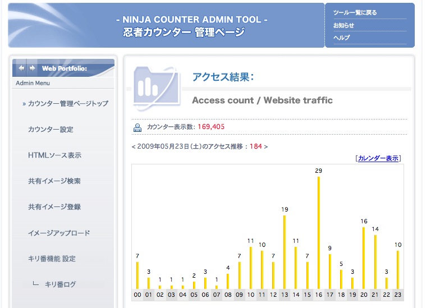Open the お知らせ link
The image size is (426, 308).
click(x=343, y=25)
